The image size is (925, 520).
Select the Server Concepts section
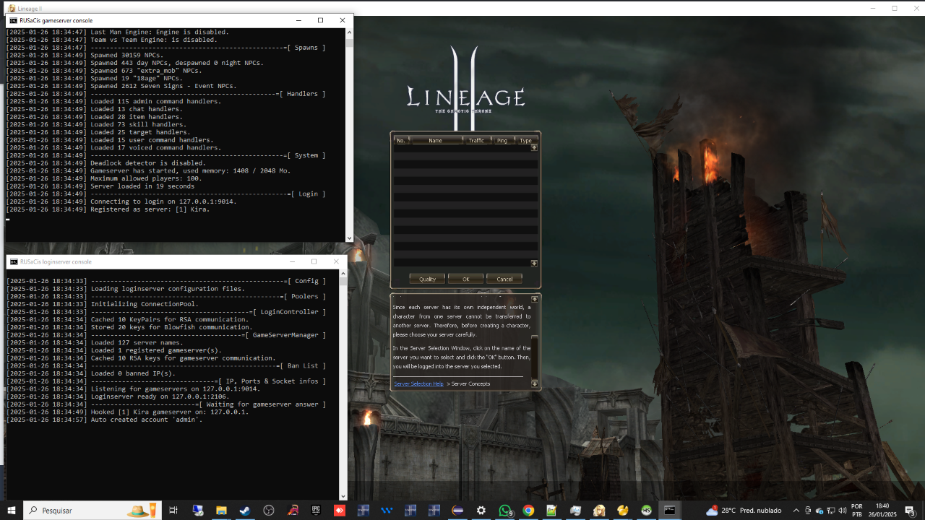pyautogui.click(x=468, y=383)
